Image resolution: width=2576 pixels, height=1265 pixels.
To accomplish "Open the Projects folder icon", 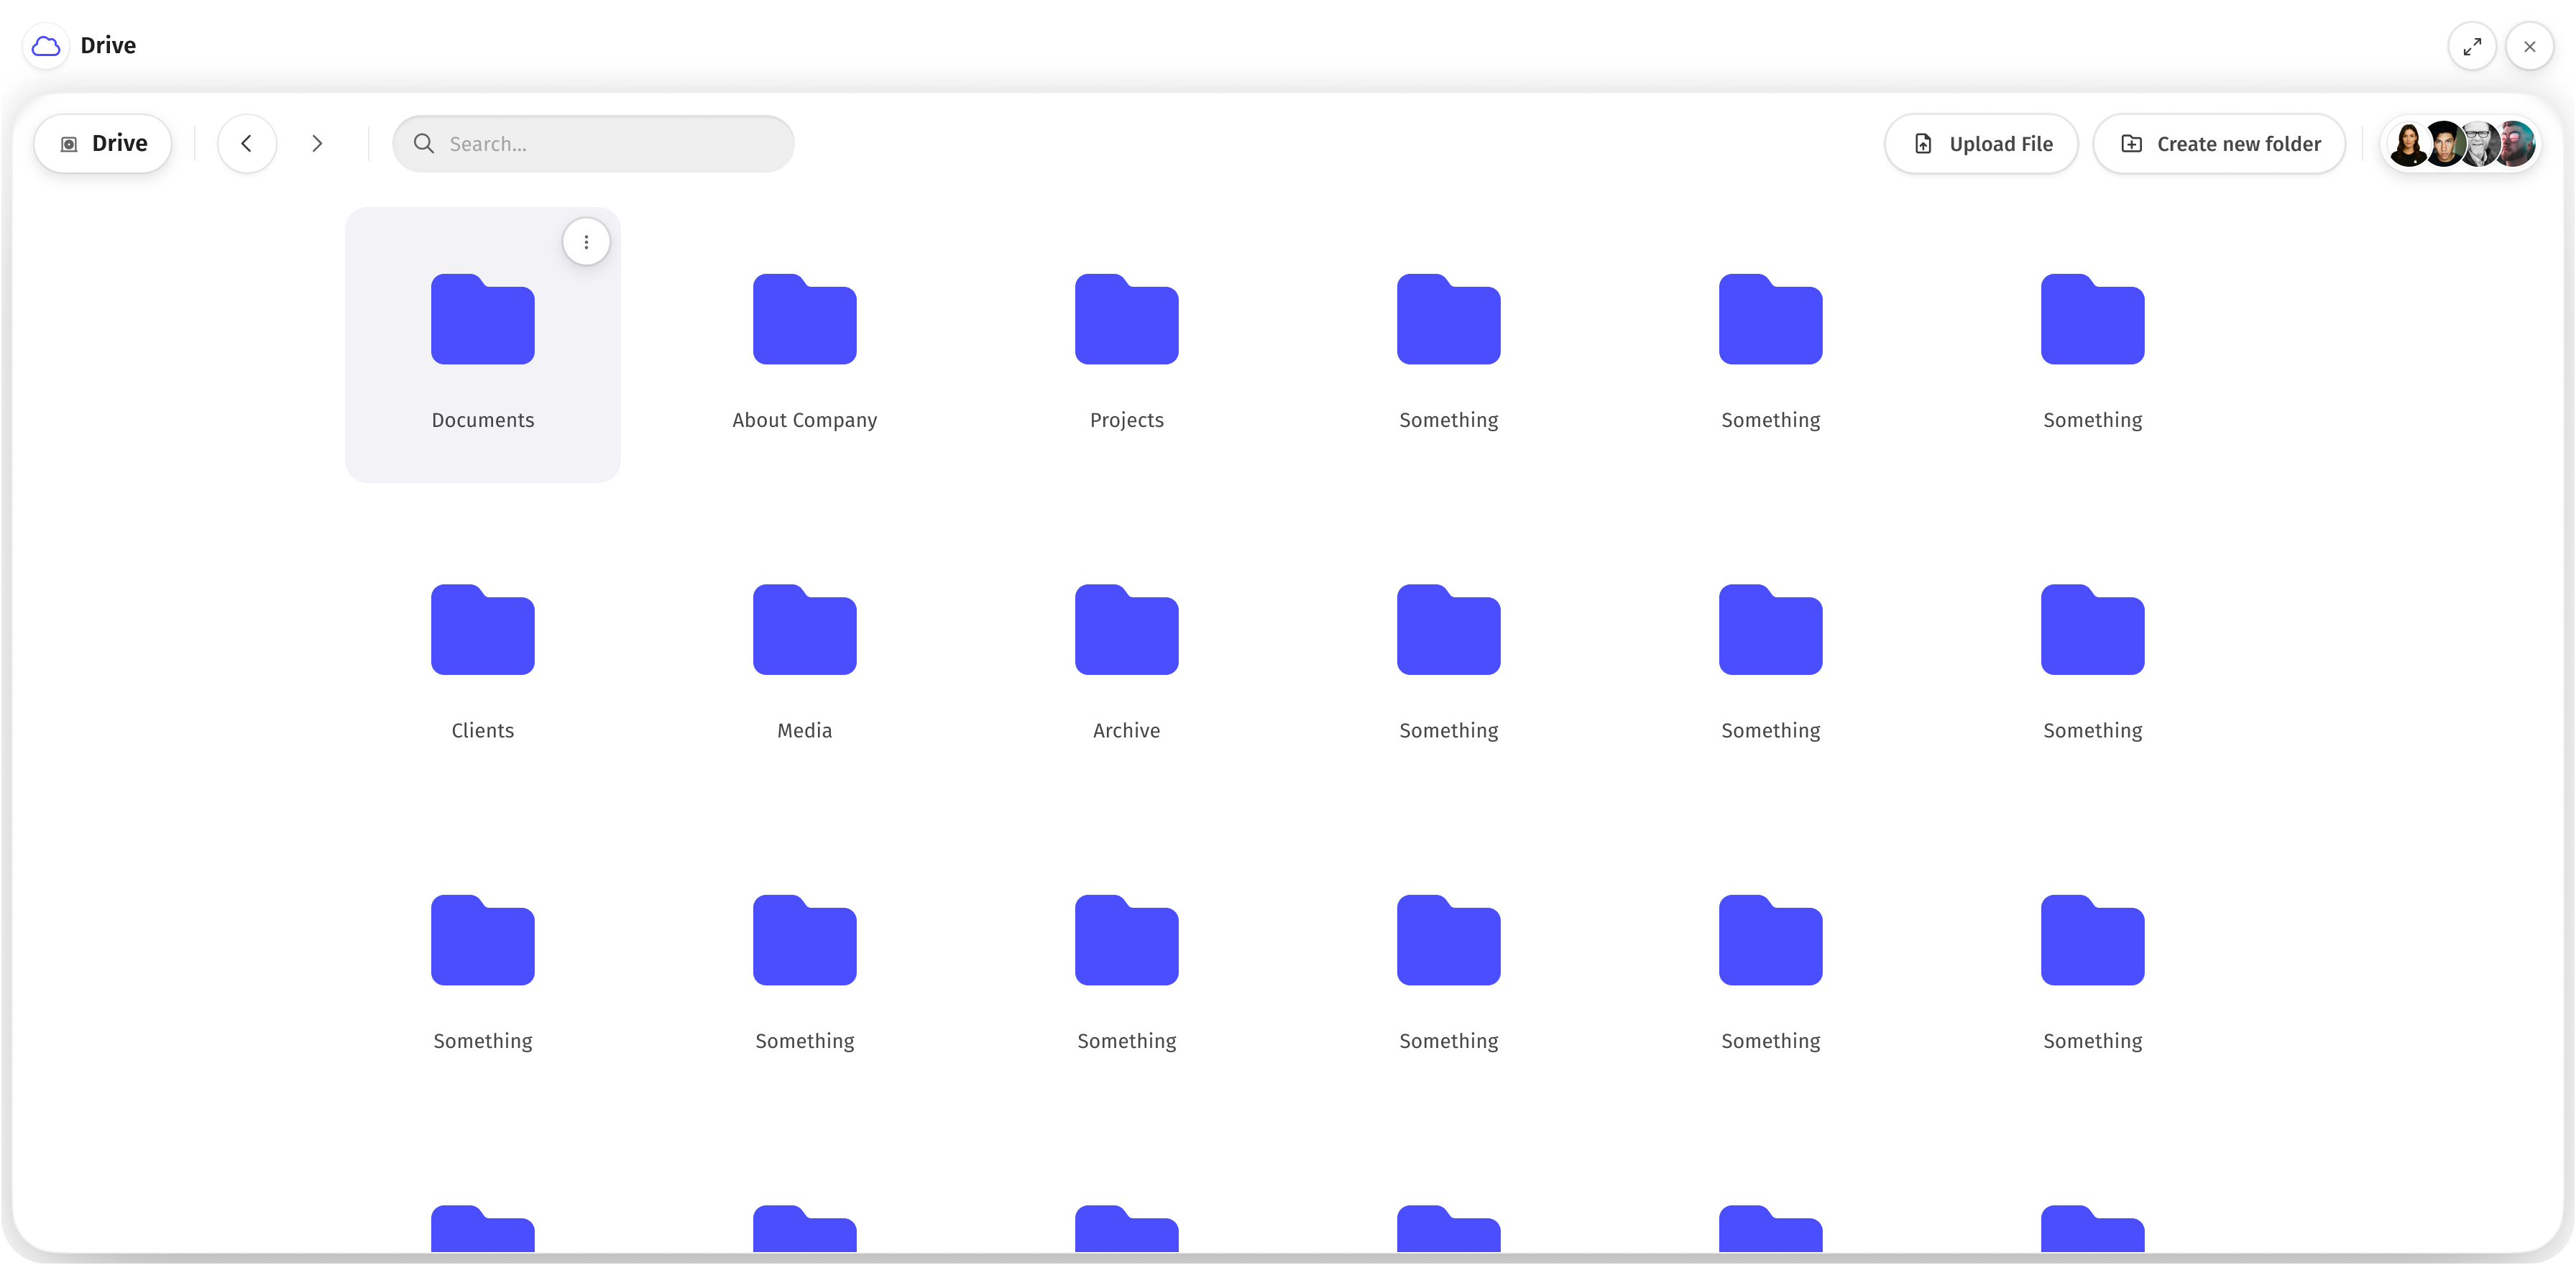I will point(1126,320).
